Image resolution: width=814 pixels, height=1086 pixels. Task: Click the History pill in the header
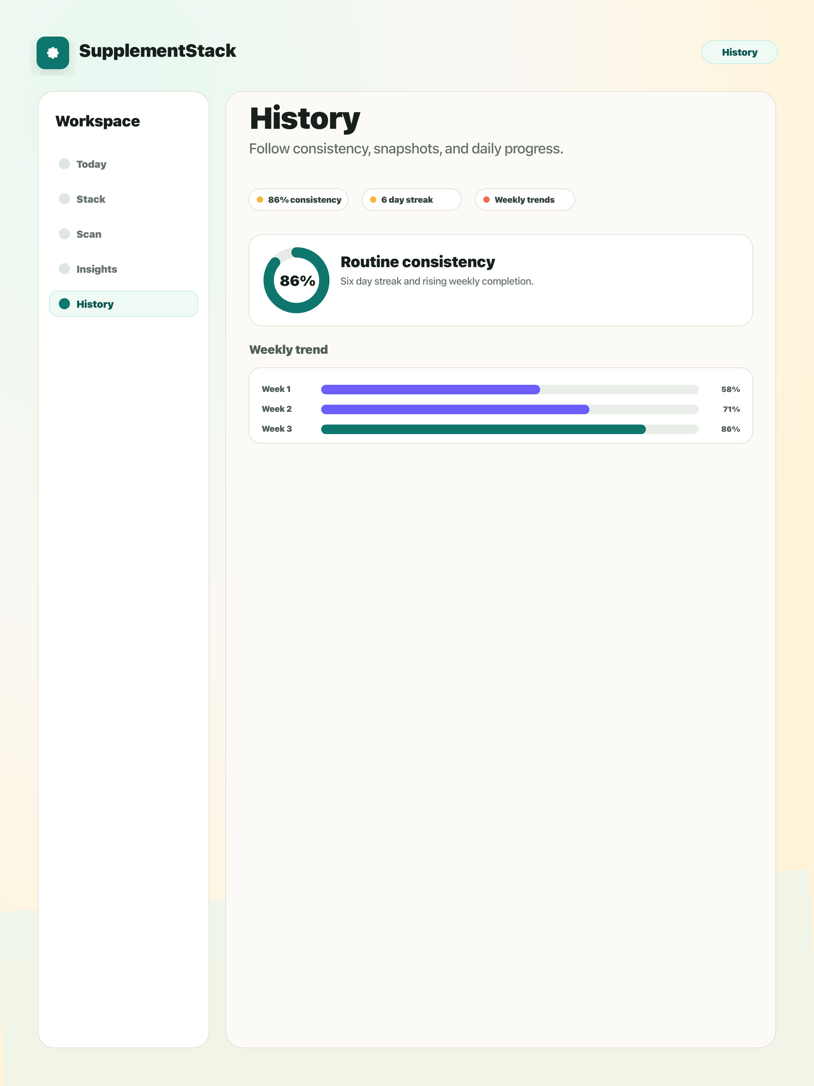[x=739, y=52]
